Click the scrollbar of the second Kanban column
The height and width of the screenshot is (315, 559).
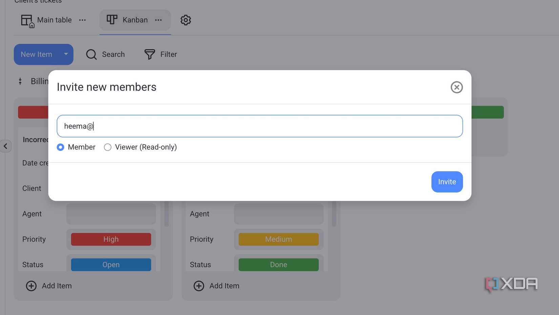(x=334, y=214)
